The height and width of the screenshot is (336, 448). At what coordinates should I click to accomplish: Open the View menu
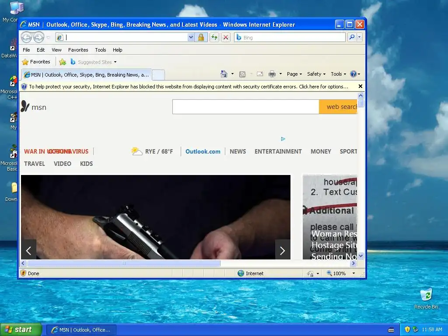[x=56, y=50]
